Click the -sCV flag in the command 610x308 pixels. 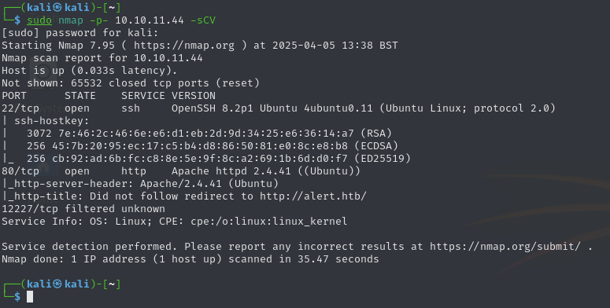coord(203,20)
